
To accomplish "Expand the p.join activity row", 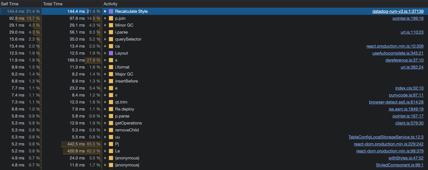I will coord(105,18).
